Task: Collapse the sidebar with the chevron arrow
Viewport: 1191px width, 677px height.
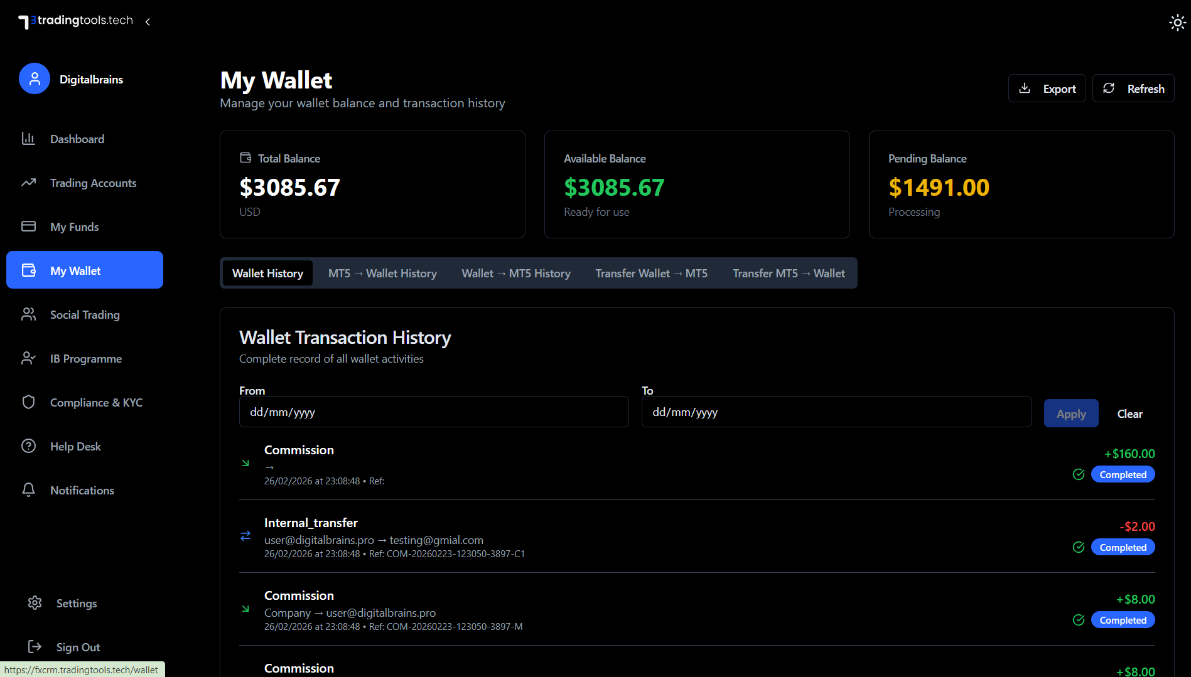Action: [148, 22]
